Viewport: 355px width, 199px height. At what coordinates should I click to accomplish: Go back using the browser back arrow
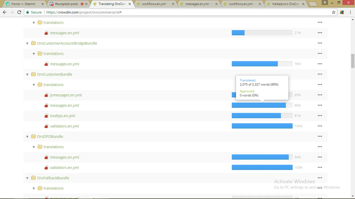pos(5,12)
